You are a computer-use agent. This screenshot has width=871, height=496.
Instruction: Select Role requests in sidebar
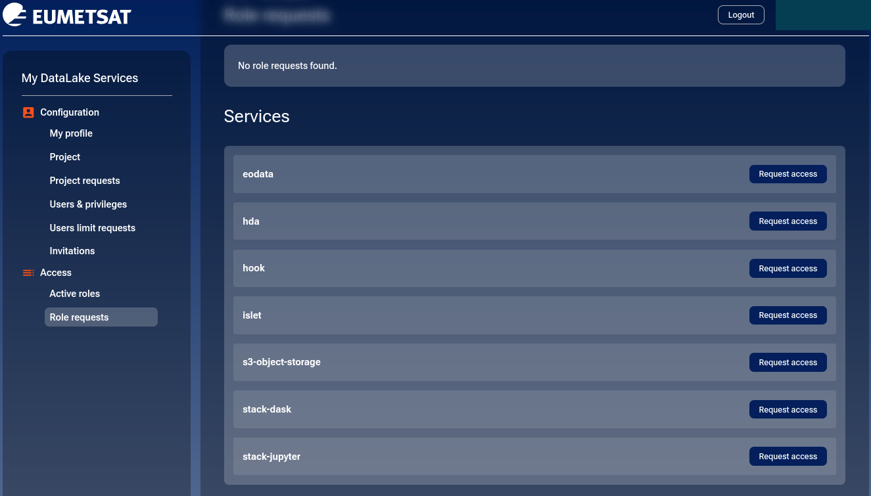[x=101, y=317]
